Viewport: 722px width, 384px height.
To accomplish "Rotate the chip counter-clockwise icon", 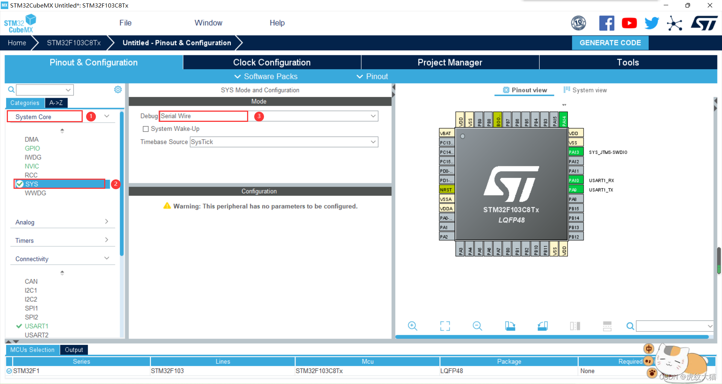I will (543, 326).
